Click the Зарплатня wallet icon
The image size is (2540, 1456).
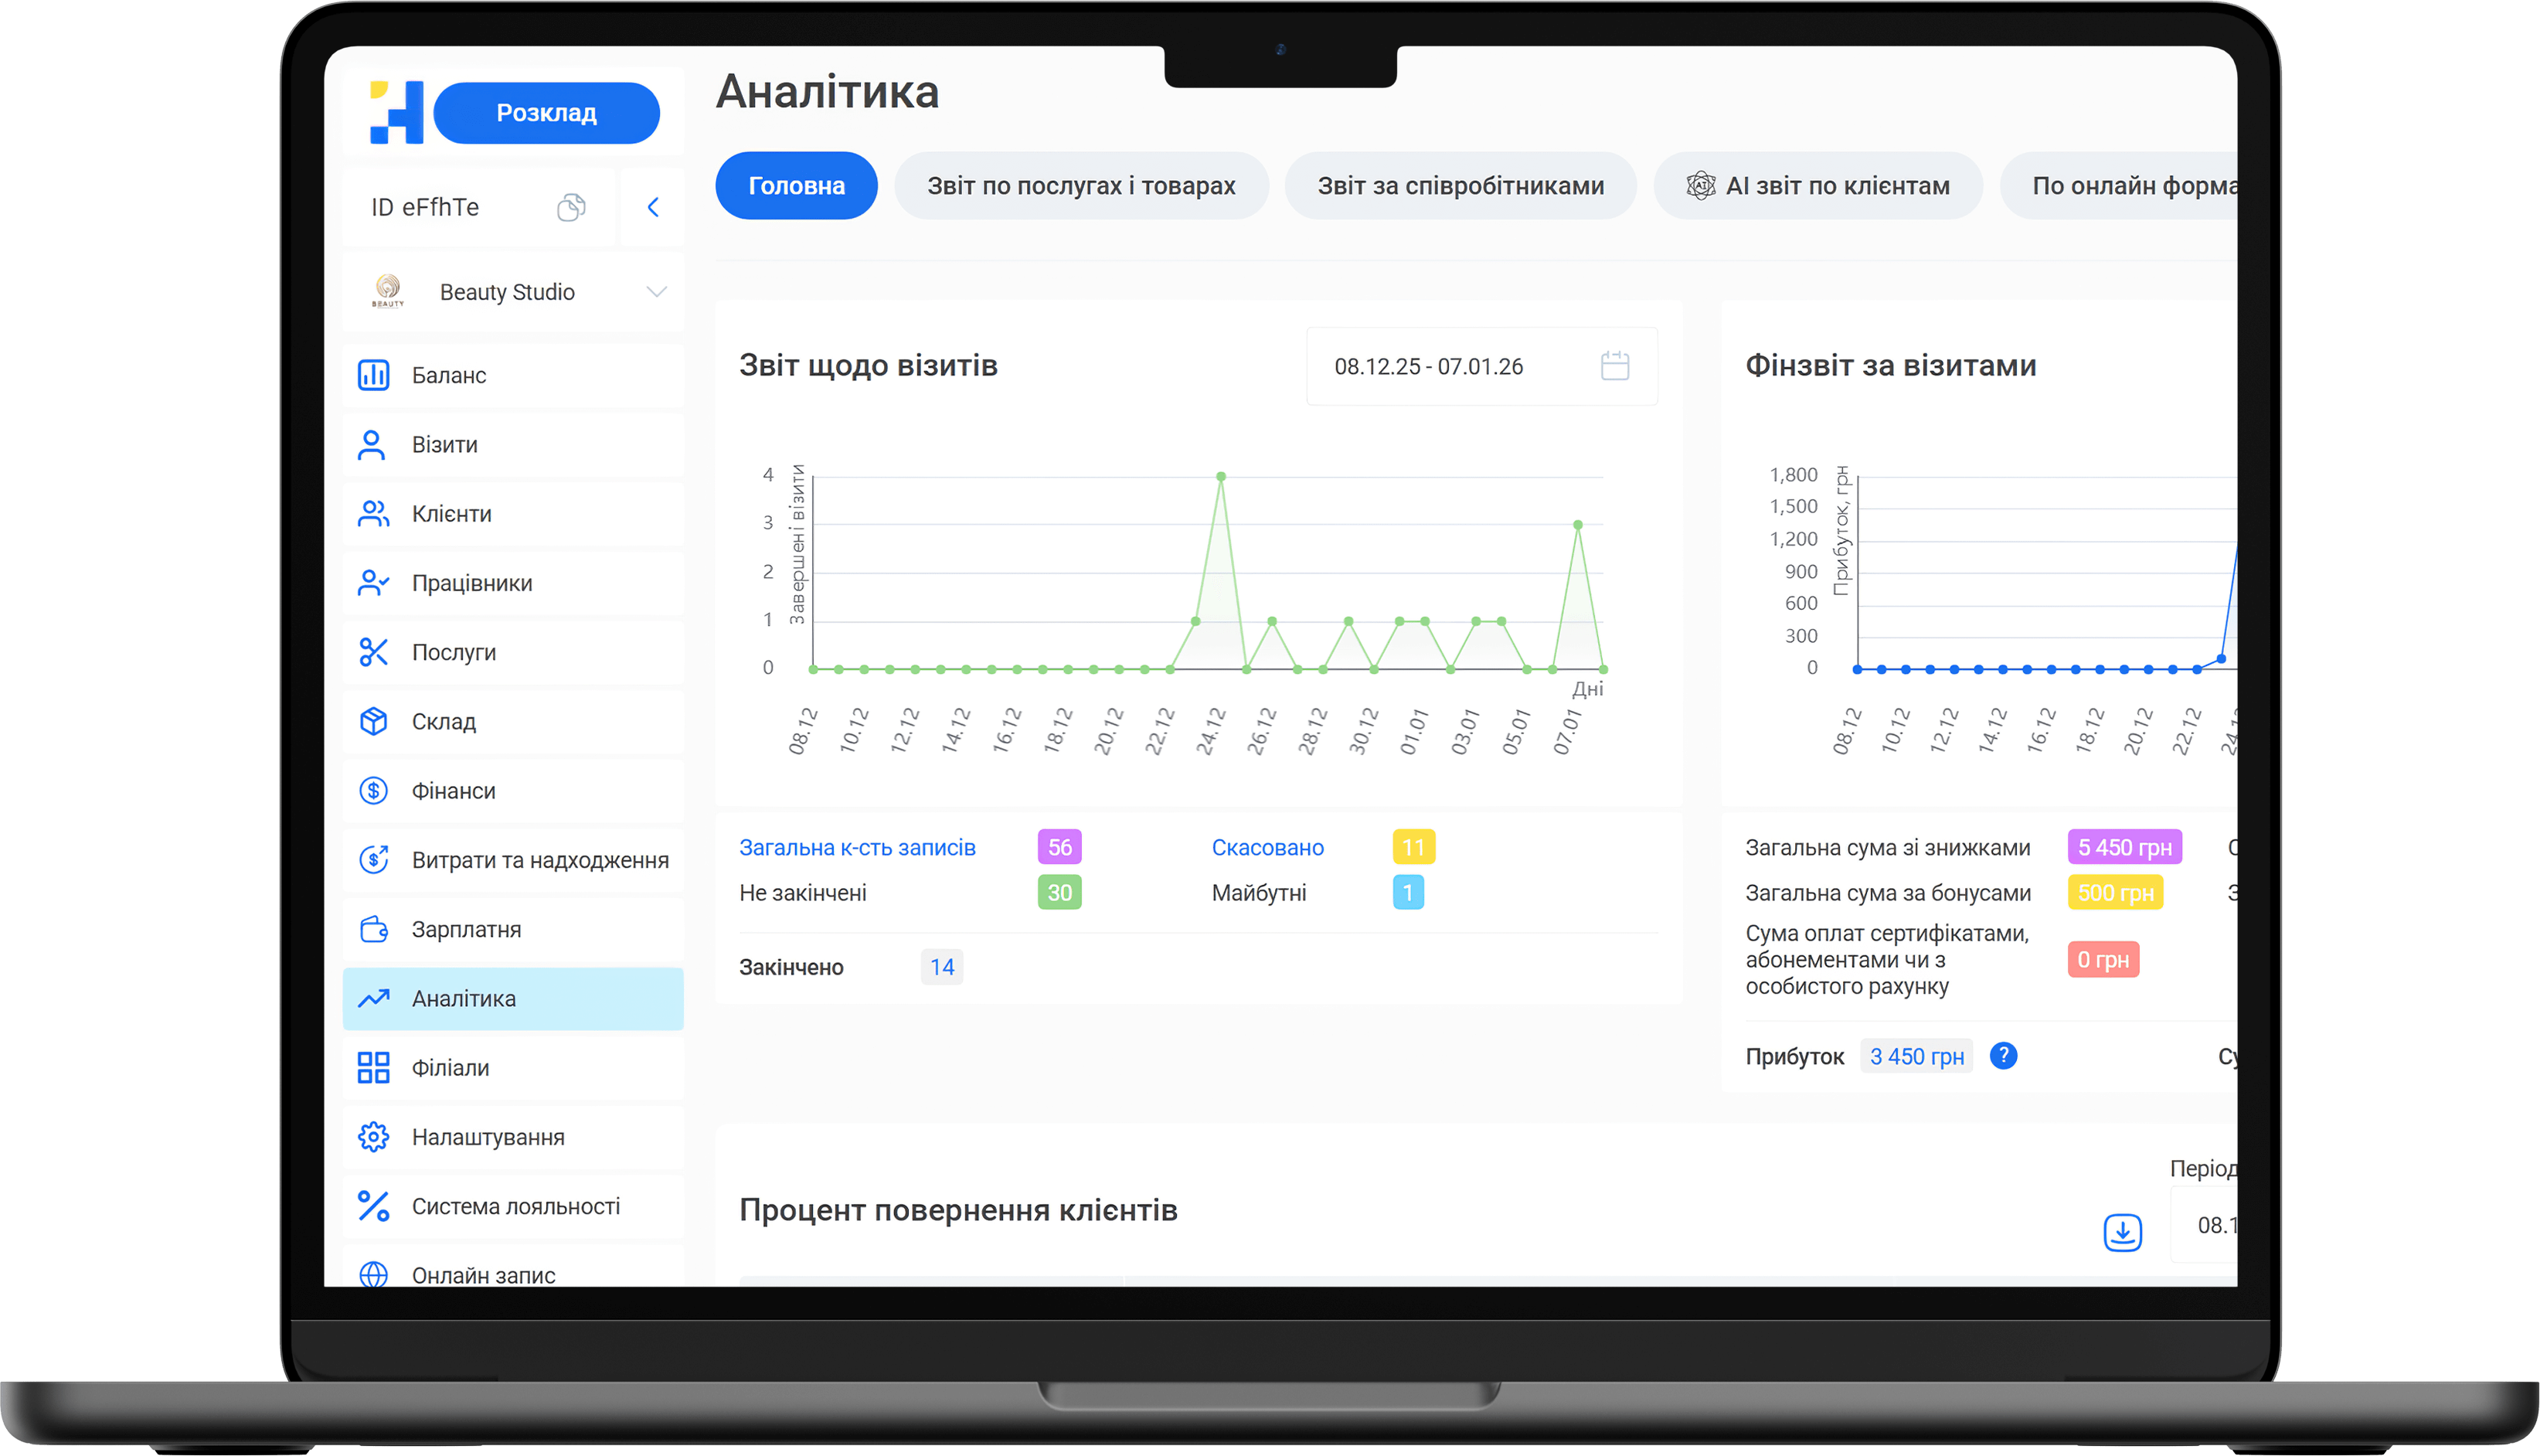tap(373, 929)
